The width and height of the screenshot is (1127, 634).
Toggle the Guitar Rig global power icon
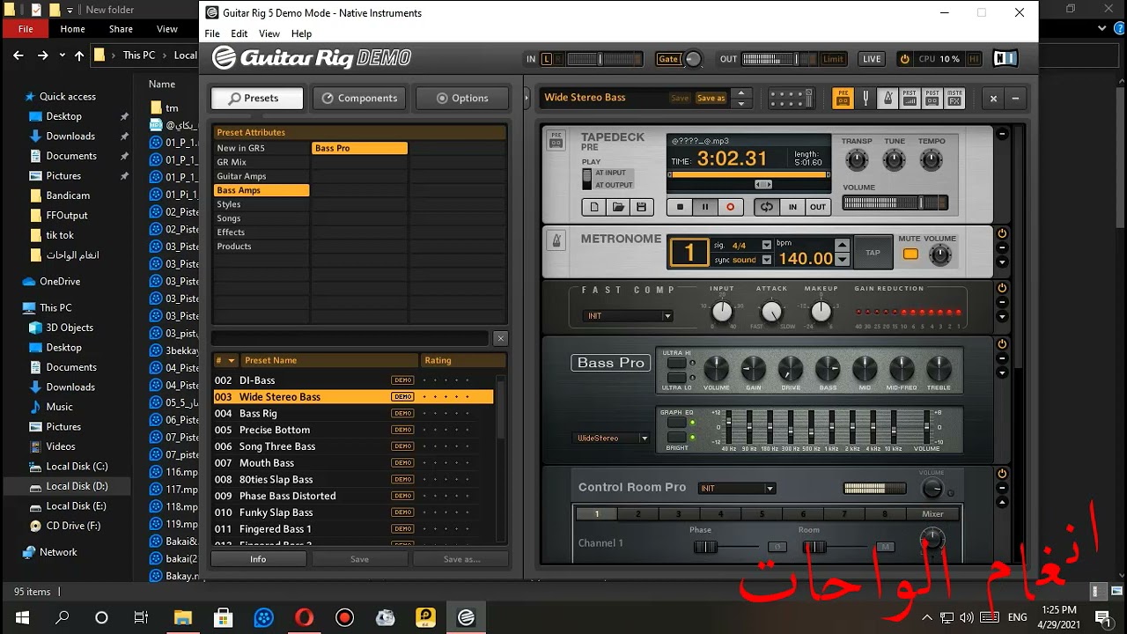[904, 59]
